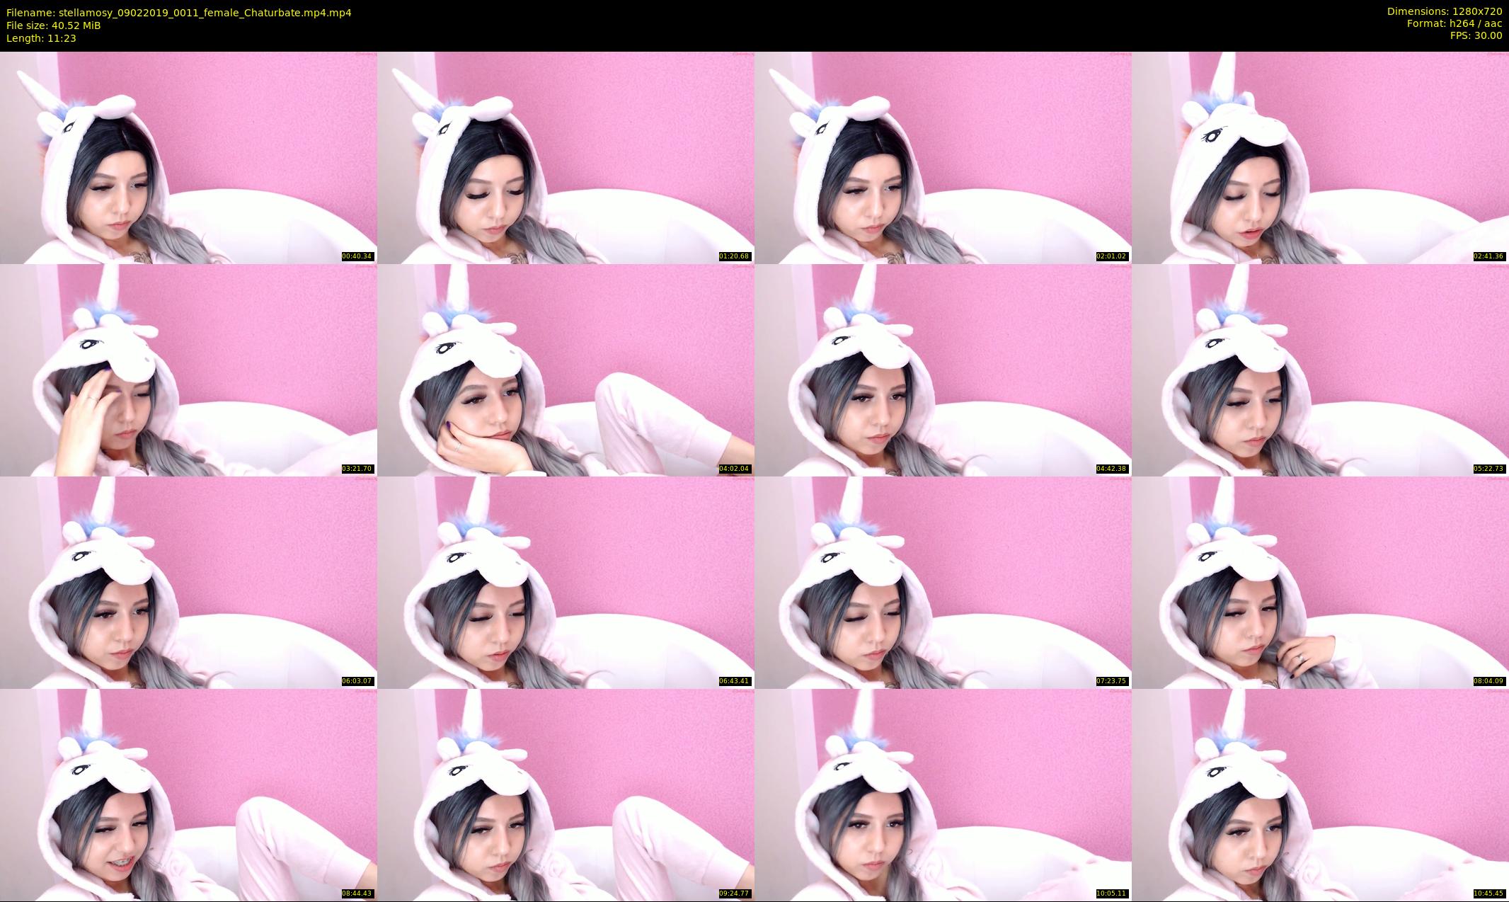Screen dimensions: 1509x902
Task: Click the 'FPS: 30.00' text
Action: [x=1476, y=35]
